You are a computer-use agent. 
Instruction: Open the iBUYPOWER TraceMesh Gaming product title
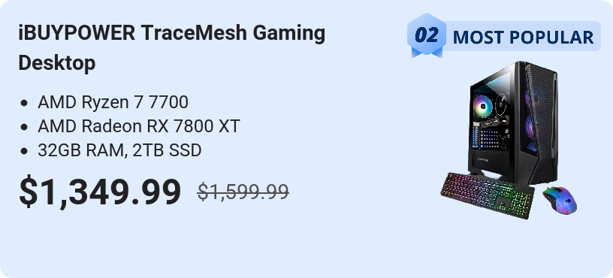point(171,47)
